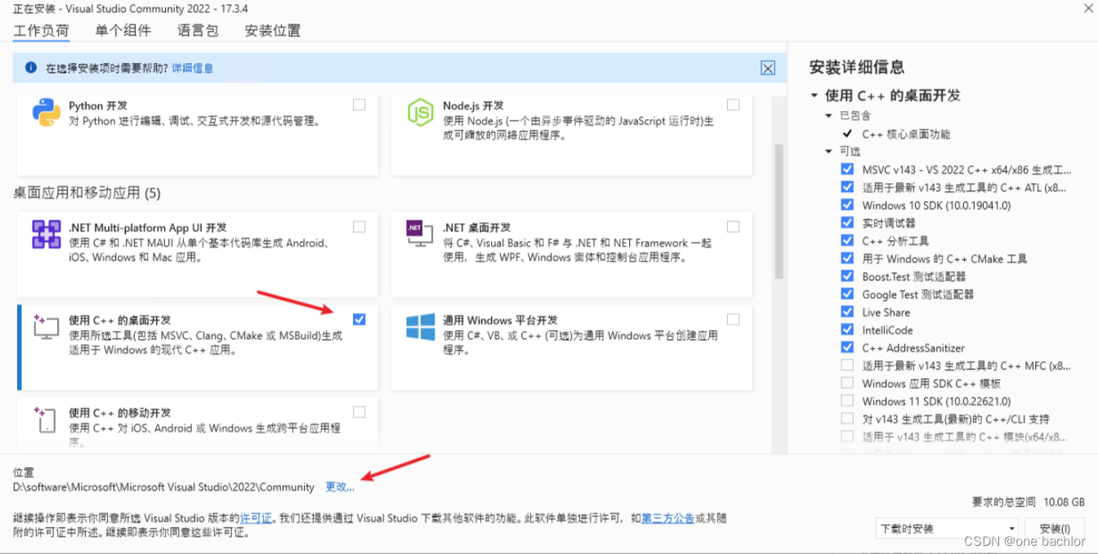Uncheck the C++ AddressSanitizer option
The image size is (1098, 554).
[x=847, y=347]
